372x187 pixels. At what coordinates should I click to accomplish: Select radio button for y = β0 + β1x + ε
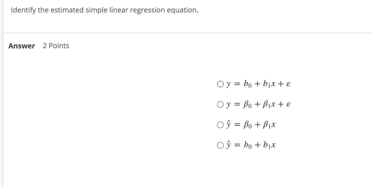click(220, 104)
